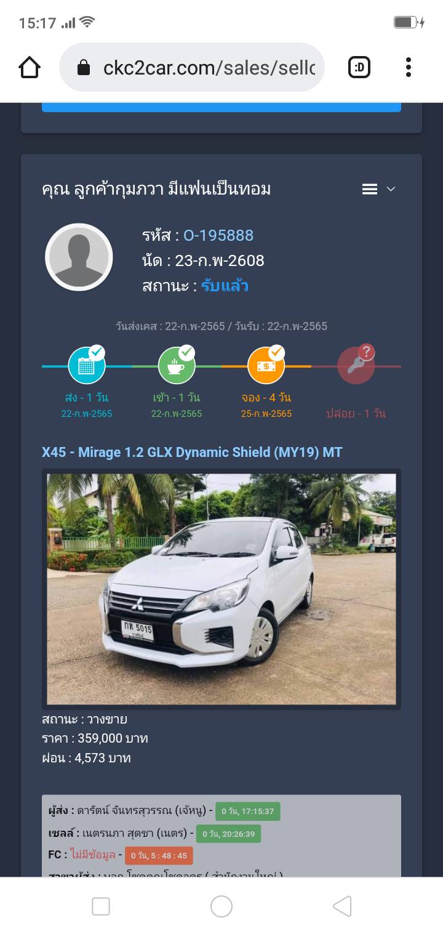The width and height of the screenshot is (443, 936).
Task: Tap the money stage icon for จอง
Action: 266,366
